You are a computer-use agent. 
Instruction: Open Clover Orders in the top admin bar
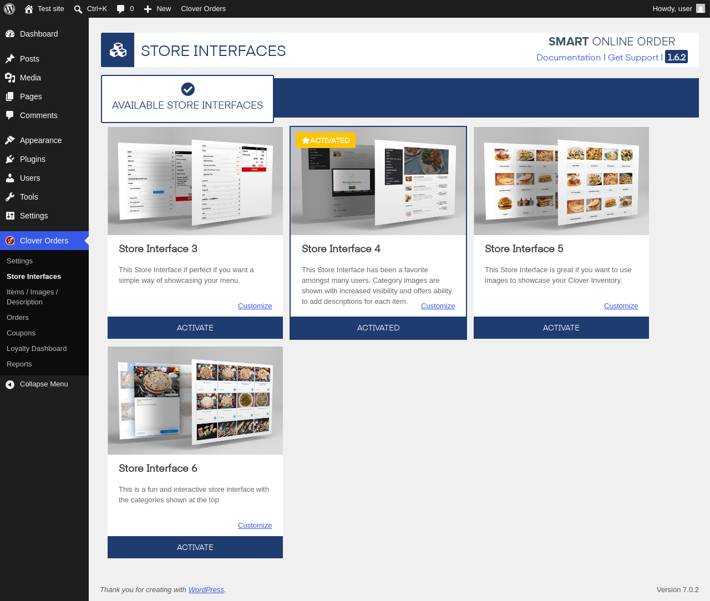(204, 9)
